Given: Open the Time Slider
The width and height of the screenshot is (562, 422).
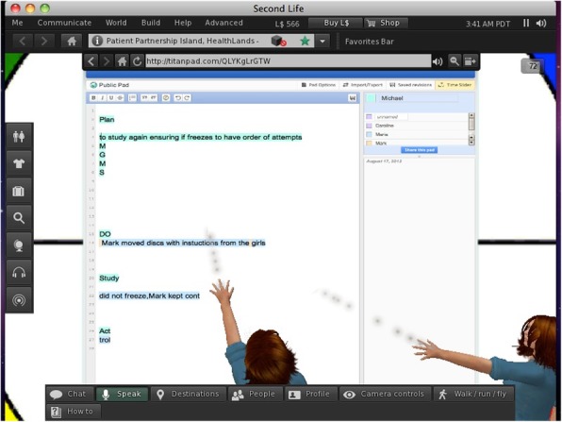Looking at the screenshot, I should [455, 85].
